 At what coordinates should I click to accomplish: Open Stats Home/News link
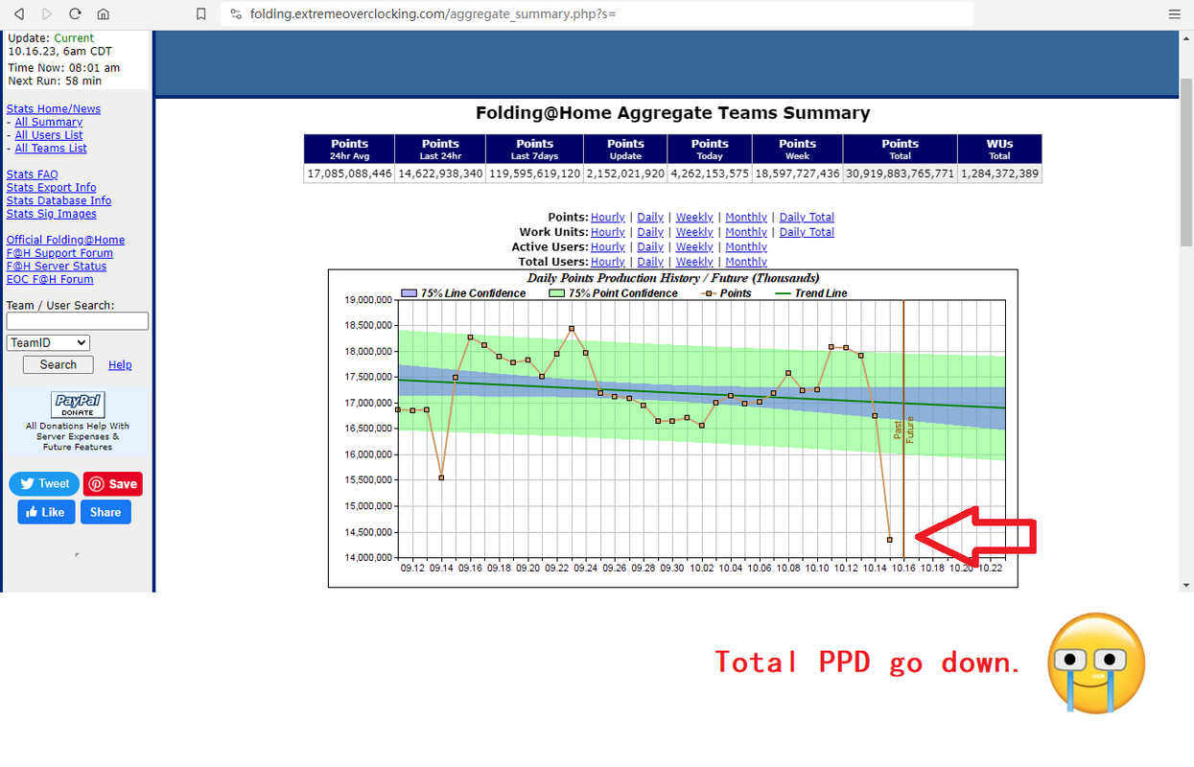point(54,109)
